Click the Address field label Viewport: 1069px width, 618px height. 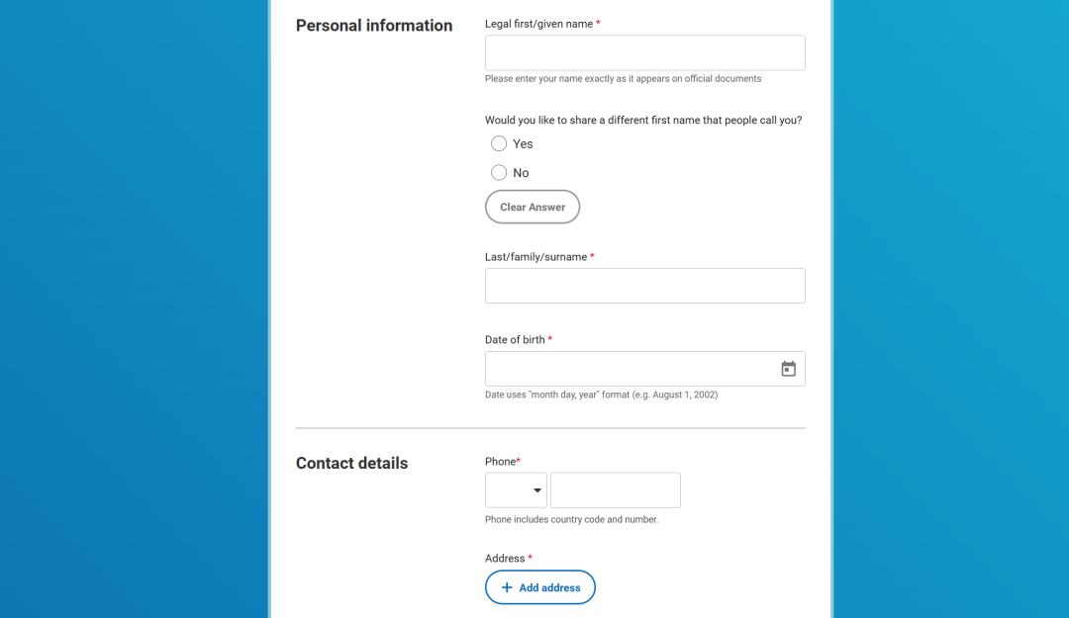(x=505, y=558)
